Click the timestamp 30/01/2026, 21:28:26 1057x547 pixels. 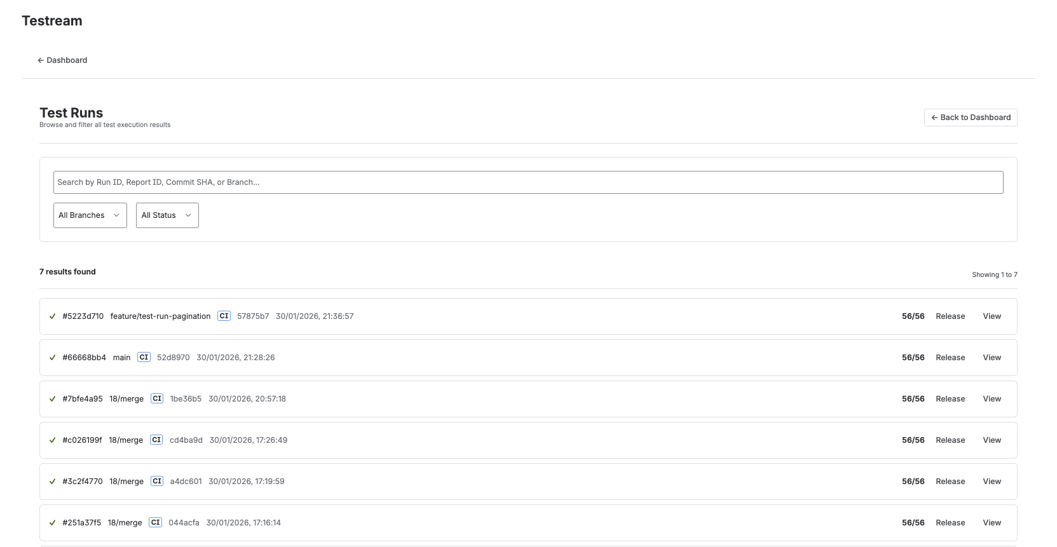coord(236,358)
